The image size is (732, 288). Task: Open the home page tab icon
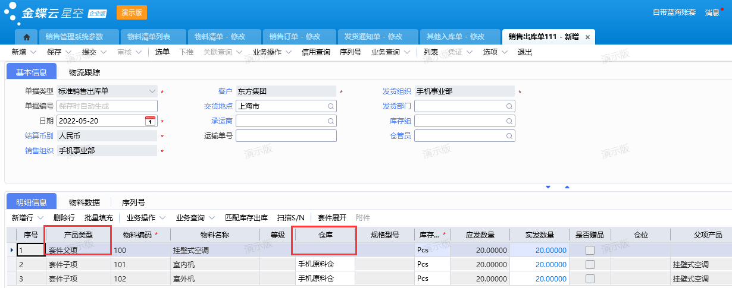[27, 37]
